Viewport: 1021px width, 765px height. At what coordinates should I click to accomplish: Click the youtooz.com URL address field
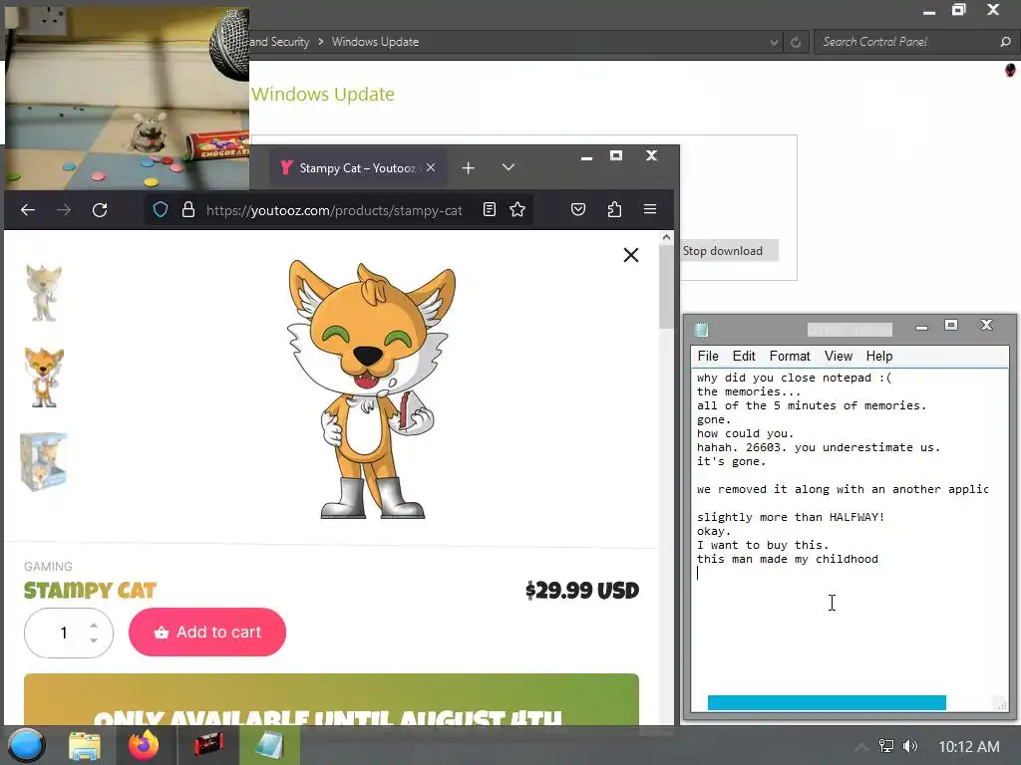pos(334,210)
